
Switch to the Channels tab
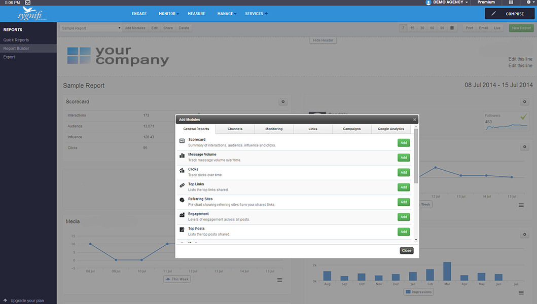235,129
